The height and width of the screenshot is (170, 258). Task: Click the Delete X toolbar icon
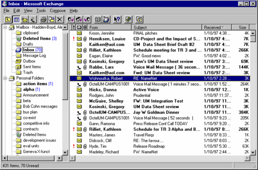[60, 20]
